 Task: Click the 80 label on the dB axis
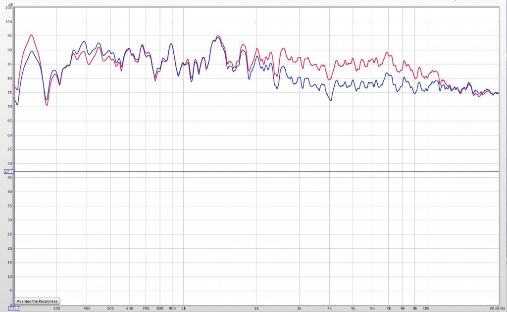click(x=10, y=78)
